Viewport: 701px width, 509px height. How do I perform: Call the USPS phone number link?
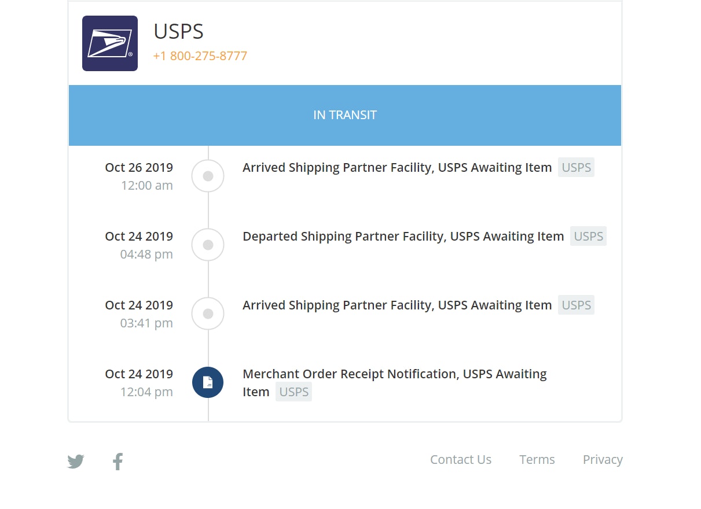tap(200, 56)
